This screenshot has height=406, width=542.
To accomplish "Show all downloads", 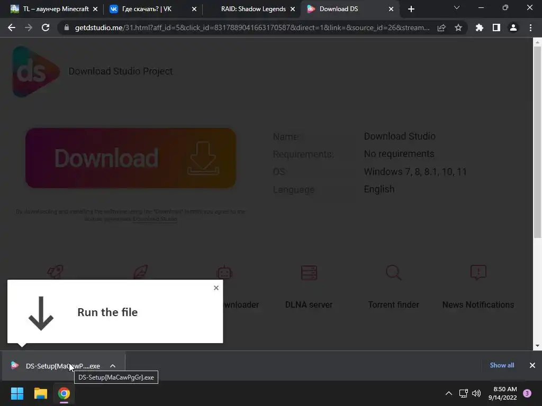I will [502, 365].
